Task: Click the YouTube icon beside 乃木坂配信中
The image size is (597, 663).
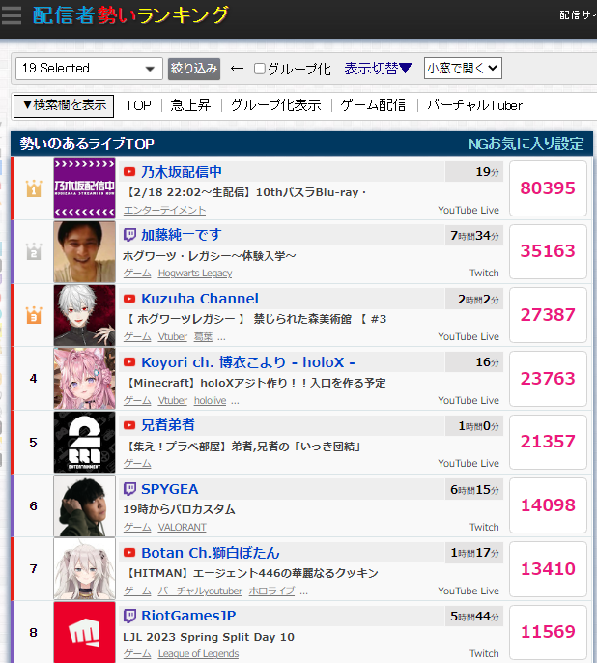Action: coord(129,172)
